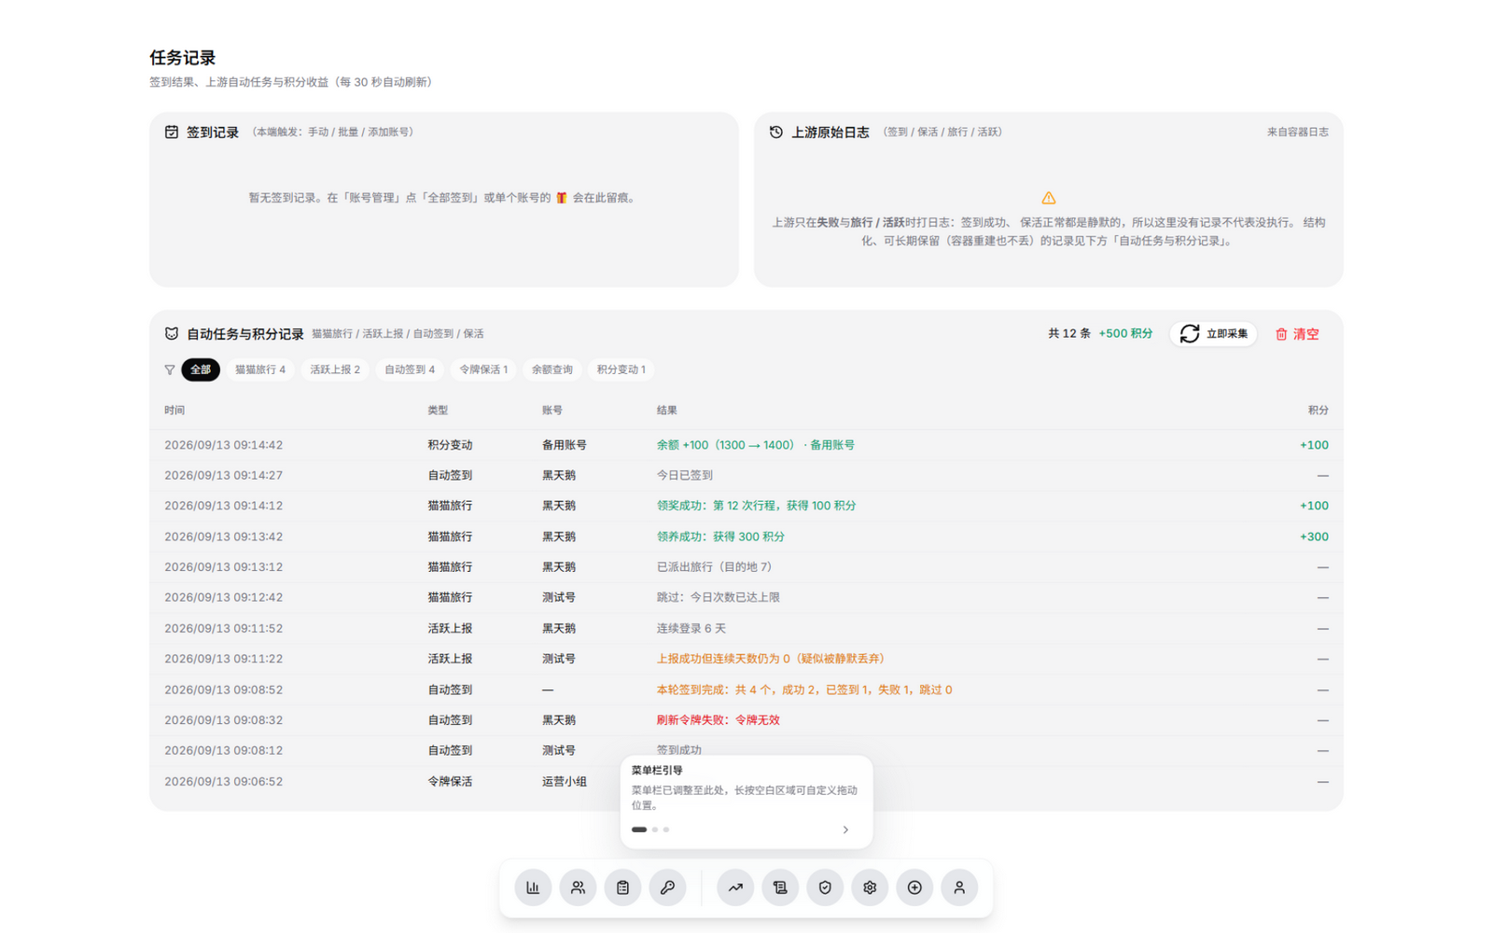Click the 上游原始日志 history clock icon

(x=776, y=132)
